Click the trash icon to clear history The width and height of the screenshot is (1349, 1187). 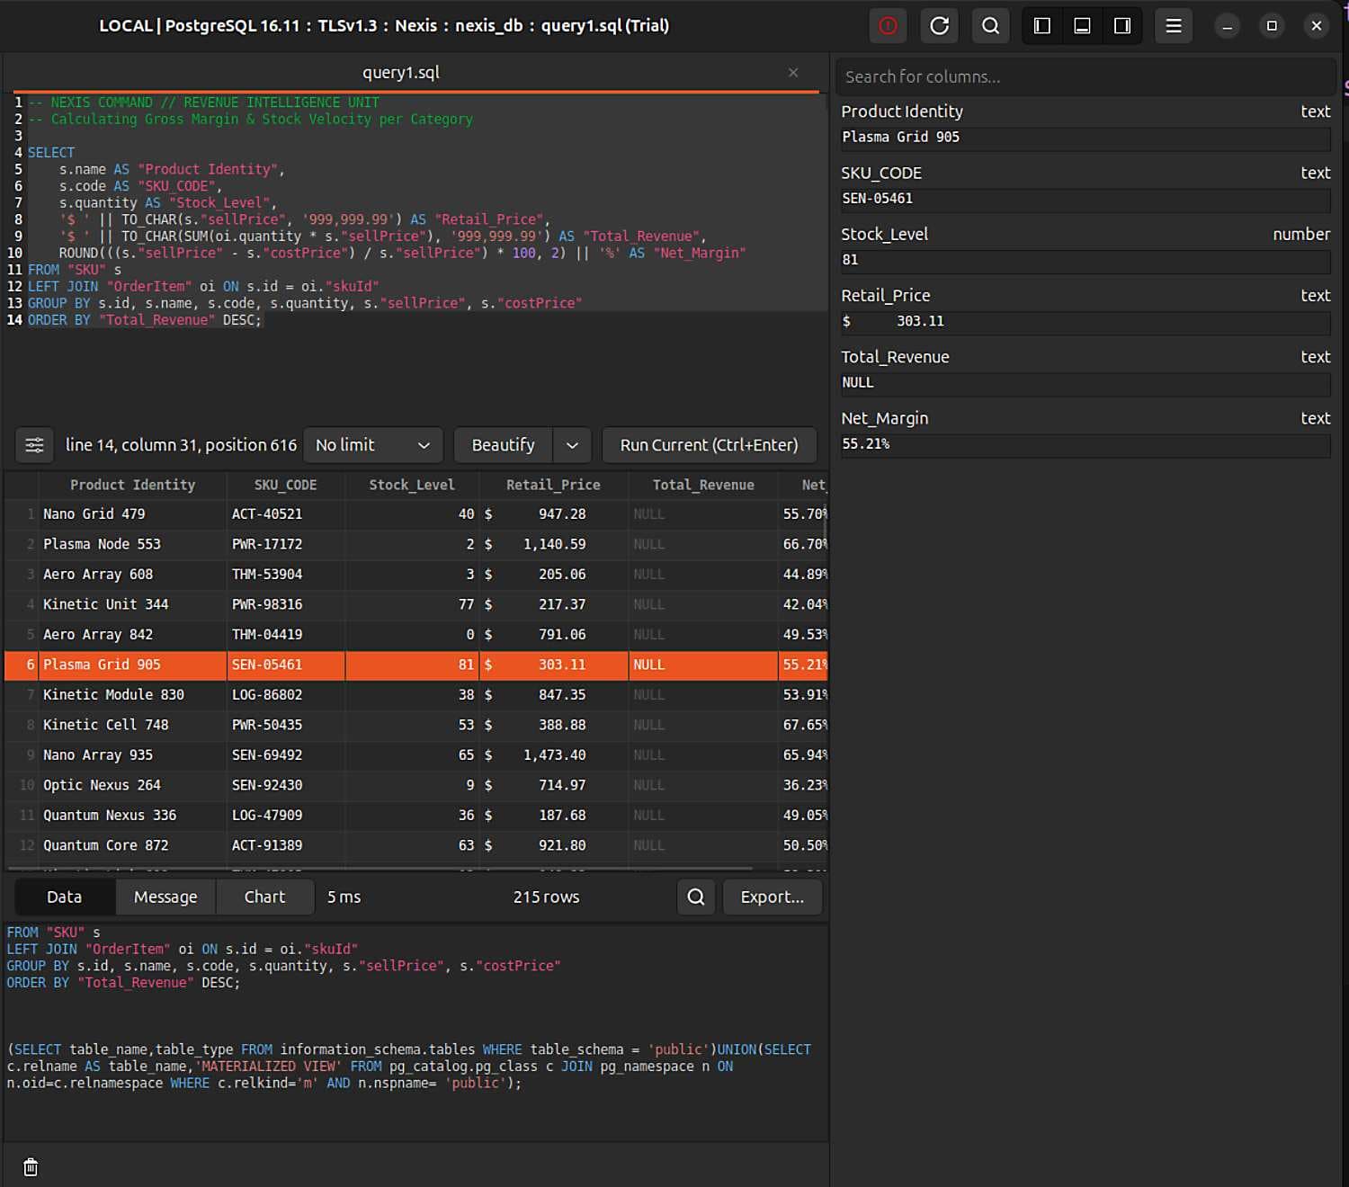(31, 1167)
